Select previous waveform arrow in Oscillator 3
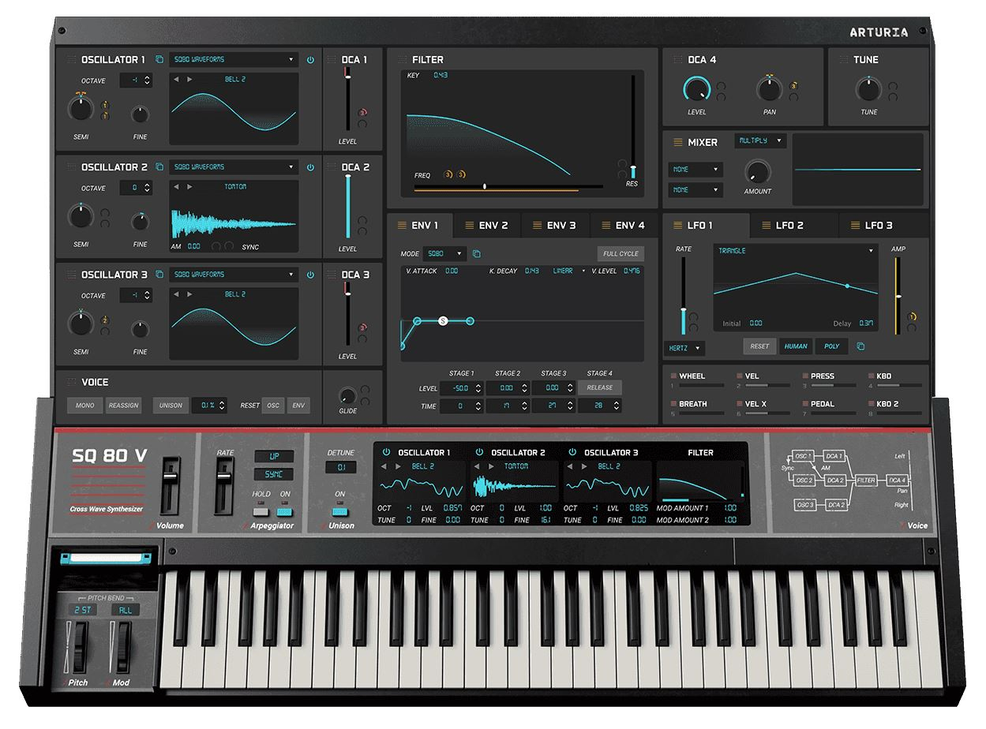The height and width of the screenshot is (729, 986). [177, 294]
